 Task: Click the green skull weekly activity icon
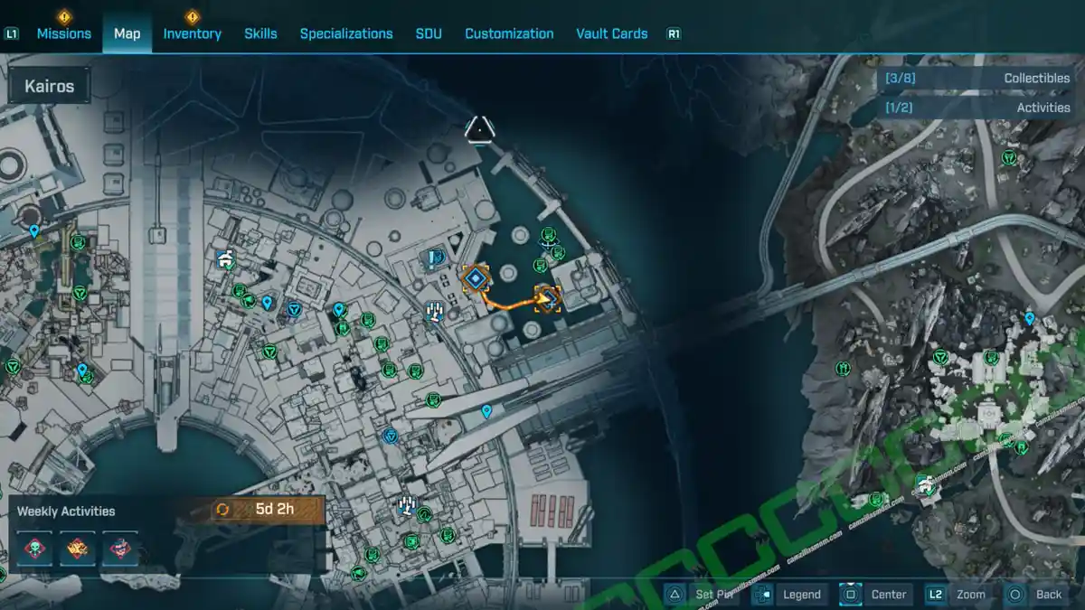pyautogui.click(x=34, y=549)
